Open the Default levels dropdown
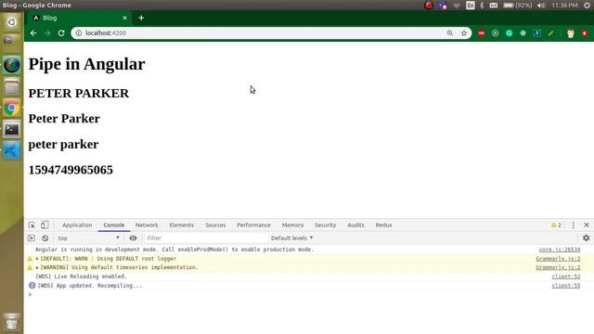The width and height of the screenshot is (594, 334). [x=291, y=238]
